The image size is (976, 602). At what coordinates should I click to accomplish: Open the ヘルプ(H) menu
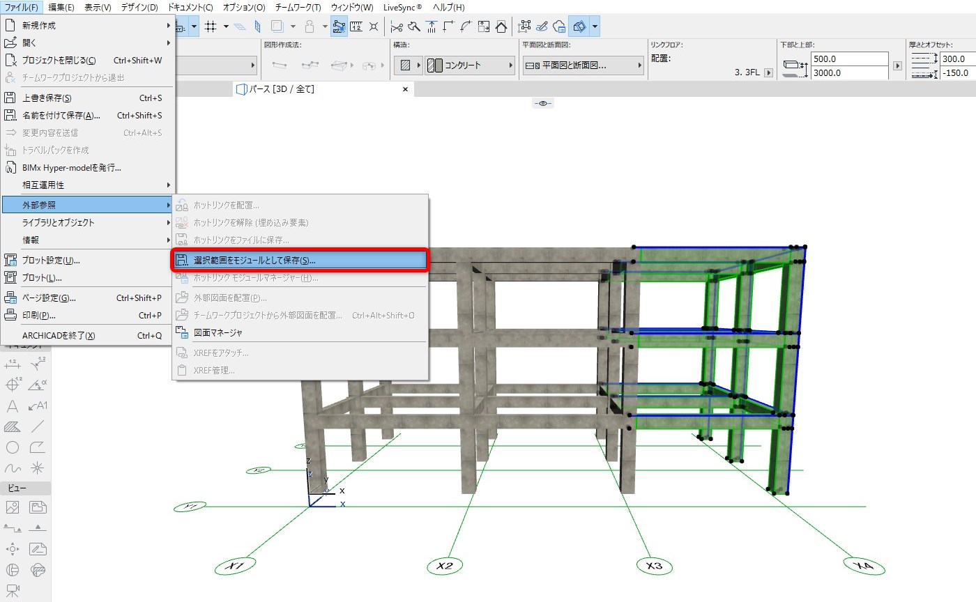coord(449,7)
